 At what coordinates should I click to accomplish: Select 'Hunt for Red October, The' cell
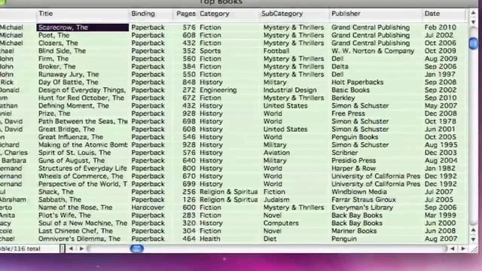82,98
